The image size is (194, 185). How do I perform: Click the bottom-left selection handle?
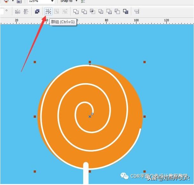(35, 171)
